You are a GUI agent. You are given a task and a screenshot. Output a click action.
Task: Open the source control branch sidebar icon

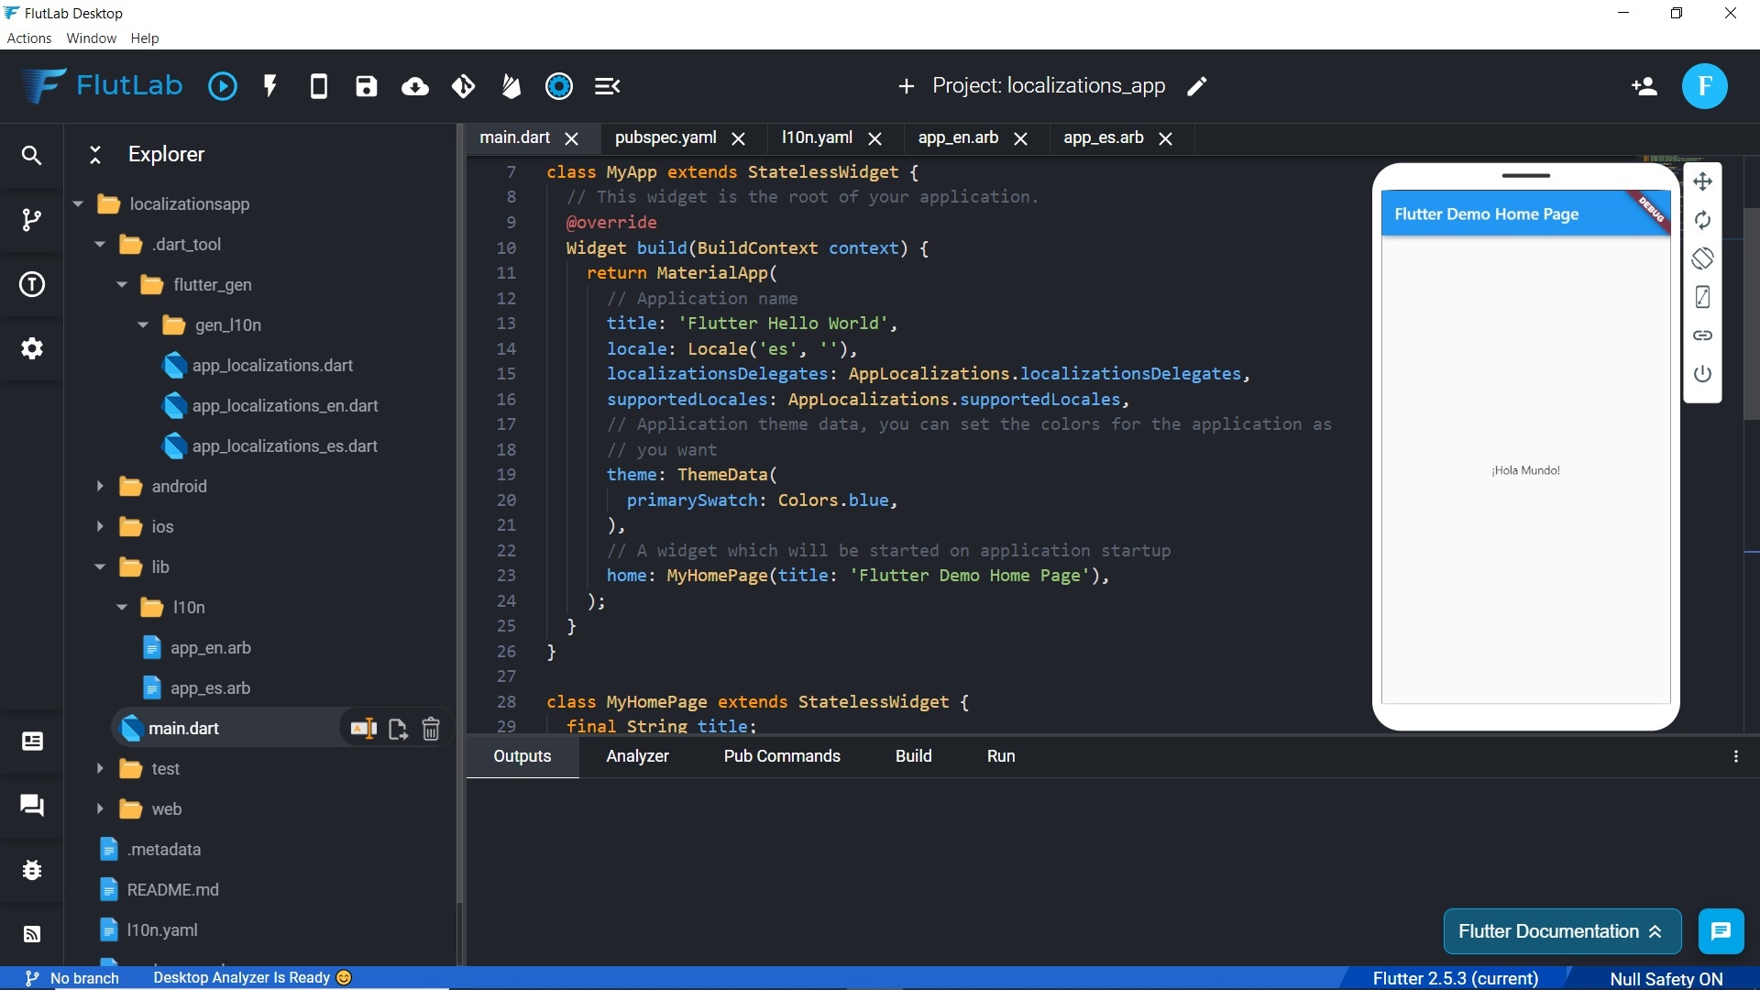tap(32, 220)
